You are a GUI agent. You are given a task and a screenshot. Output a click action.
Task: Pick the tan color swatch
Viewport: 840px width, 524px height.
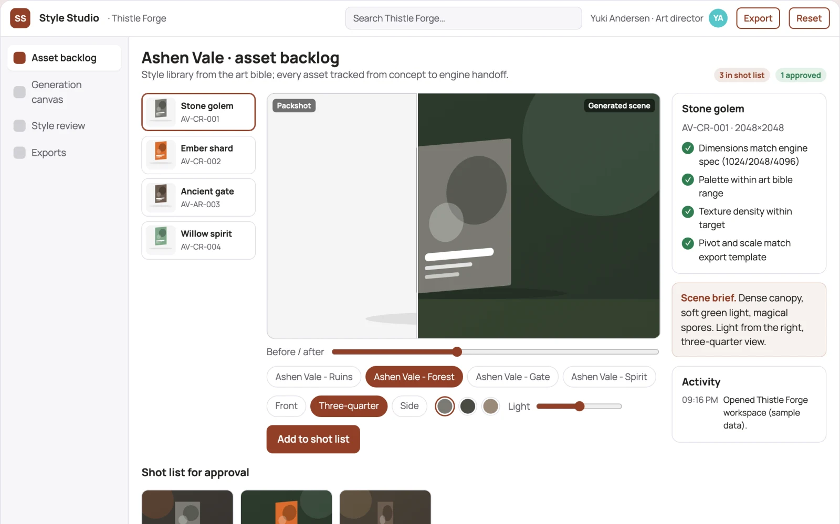490,406
